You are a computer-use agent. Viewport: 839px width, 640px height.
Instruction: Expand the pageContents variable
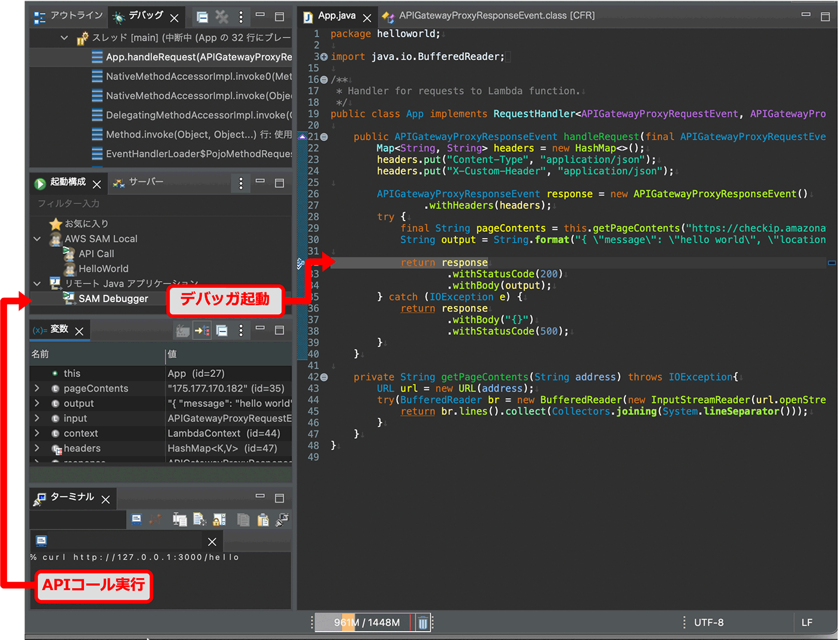(x=37, y=388)
